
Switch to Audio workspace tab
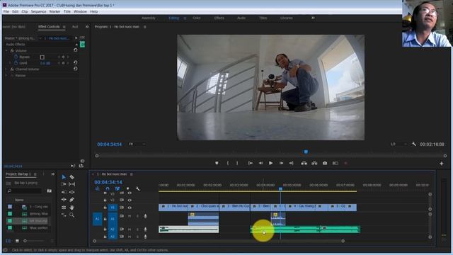point(241,18)
